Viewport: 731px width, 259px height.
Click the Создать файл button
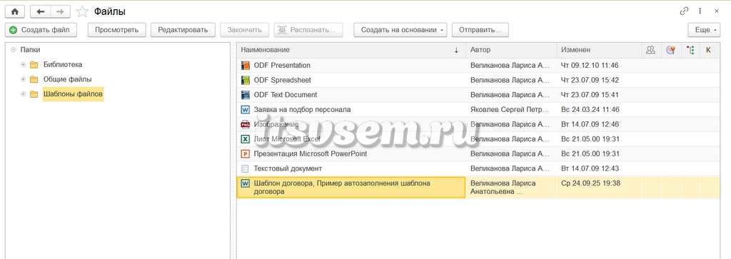[x=41, y=30]
